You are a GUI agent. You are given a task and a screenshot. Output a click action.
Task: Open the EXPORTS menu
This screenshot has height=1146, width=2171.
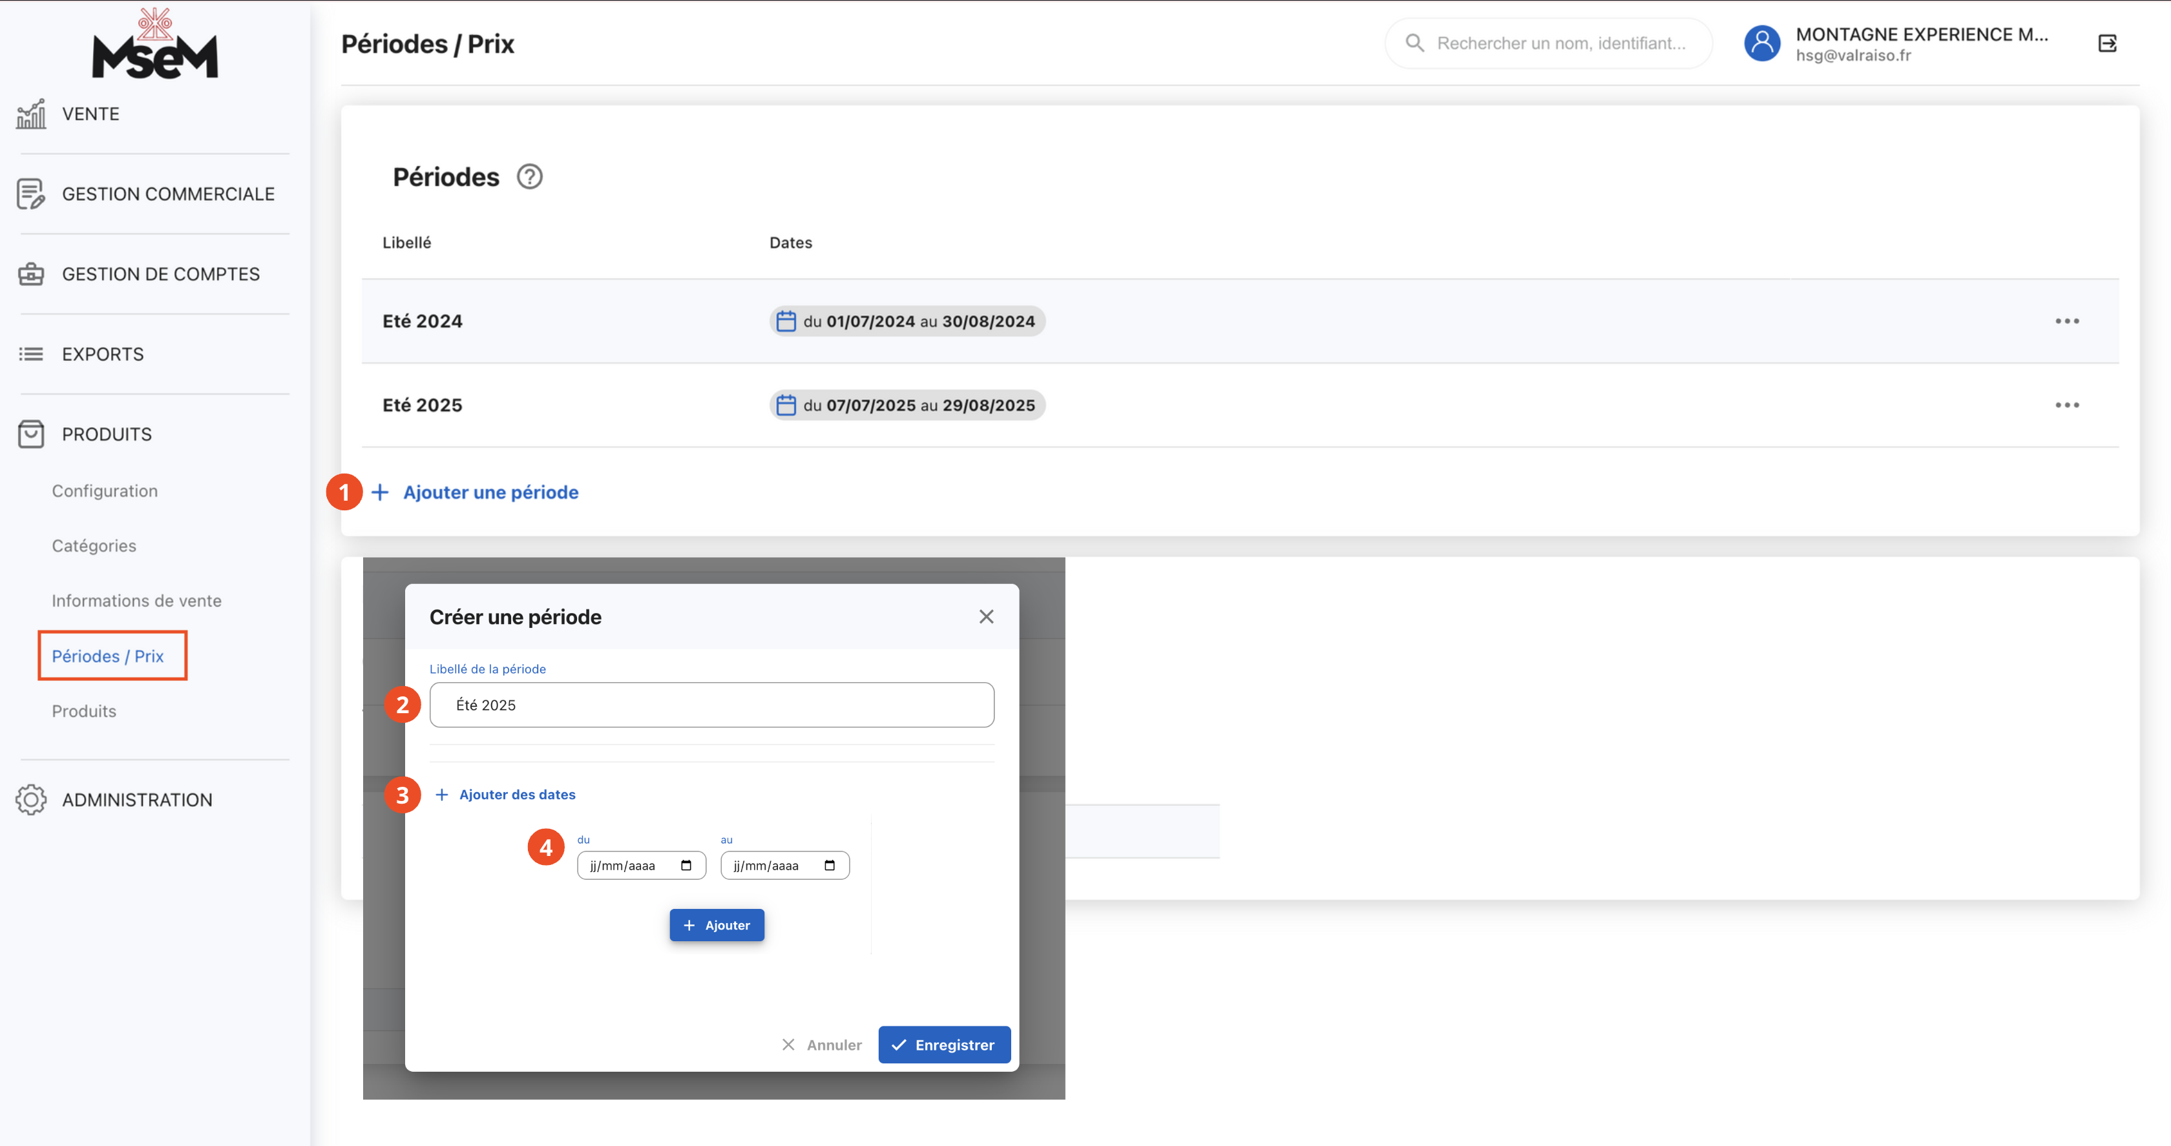pos(103,354)
